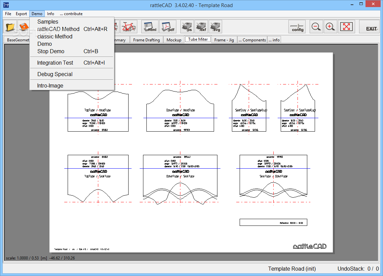Viewport: 383px width, 276px height.
Task: Click the rattleCAD logo on the sheet
Action: tap(310, 246)
